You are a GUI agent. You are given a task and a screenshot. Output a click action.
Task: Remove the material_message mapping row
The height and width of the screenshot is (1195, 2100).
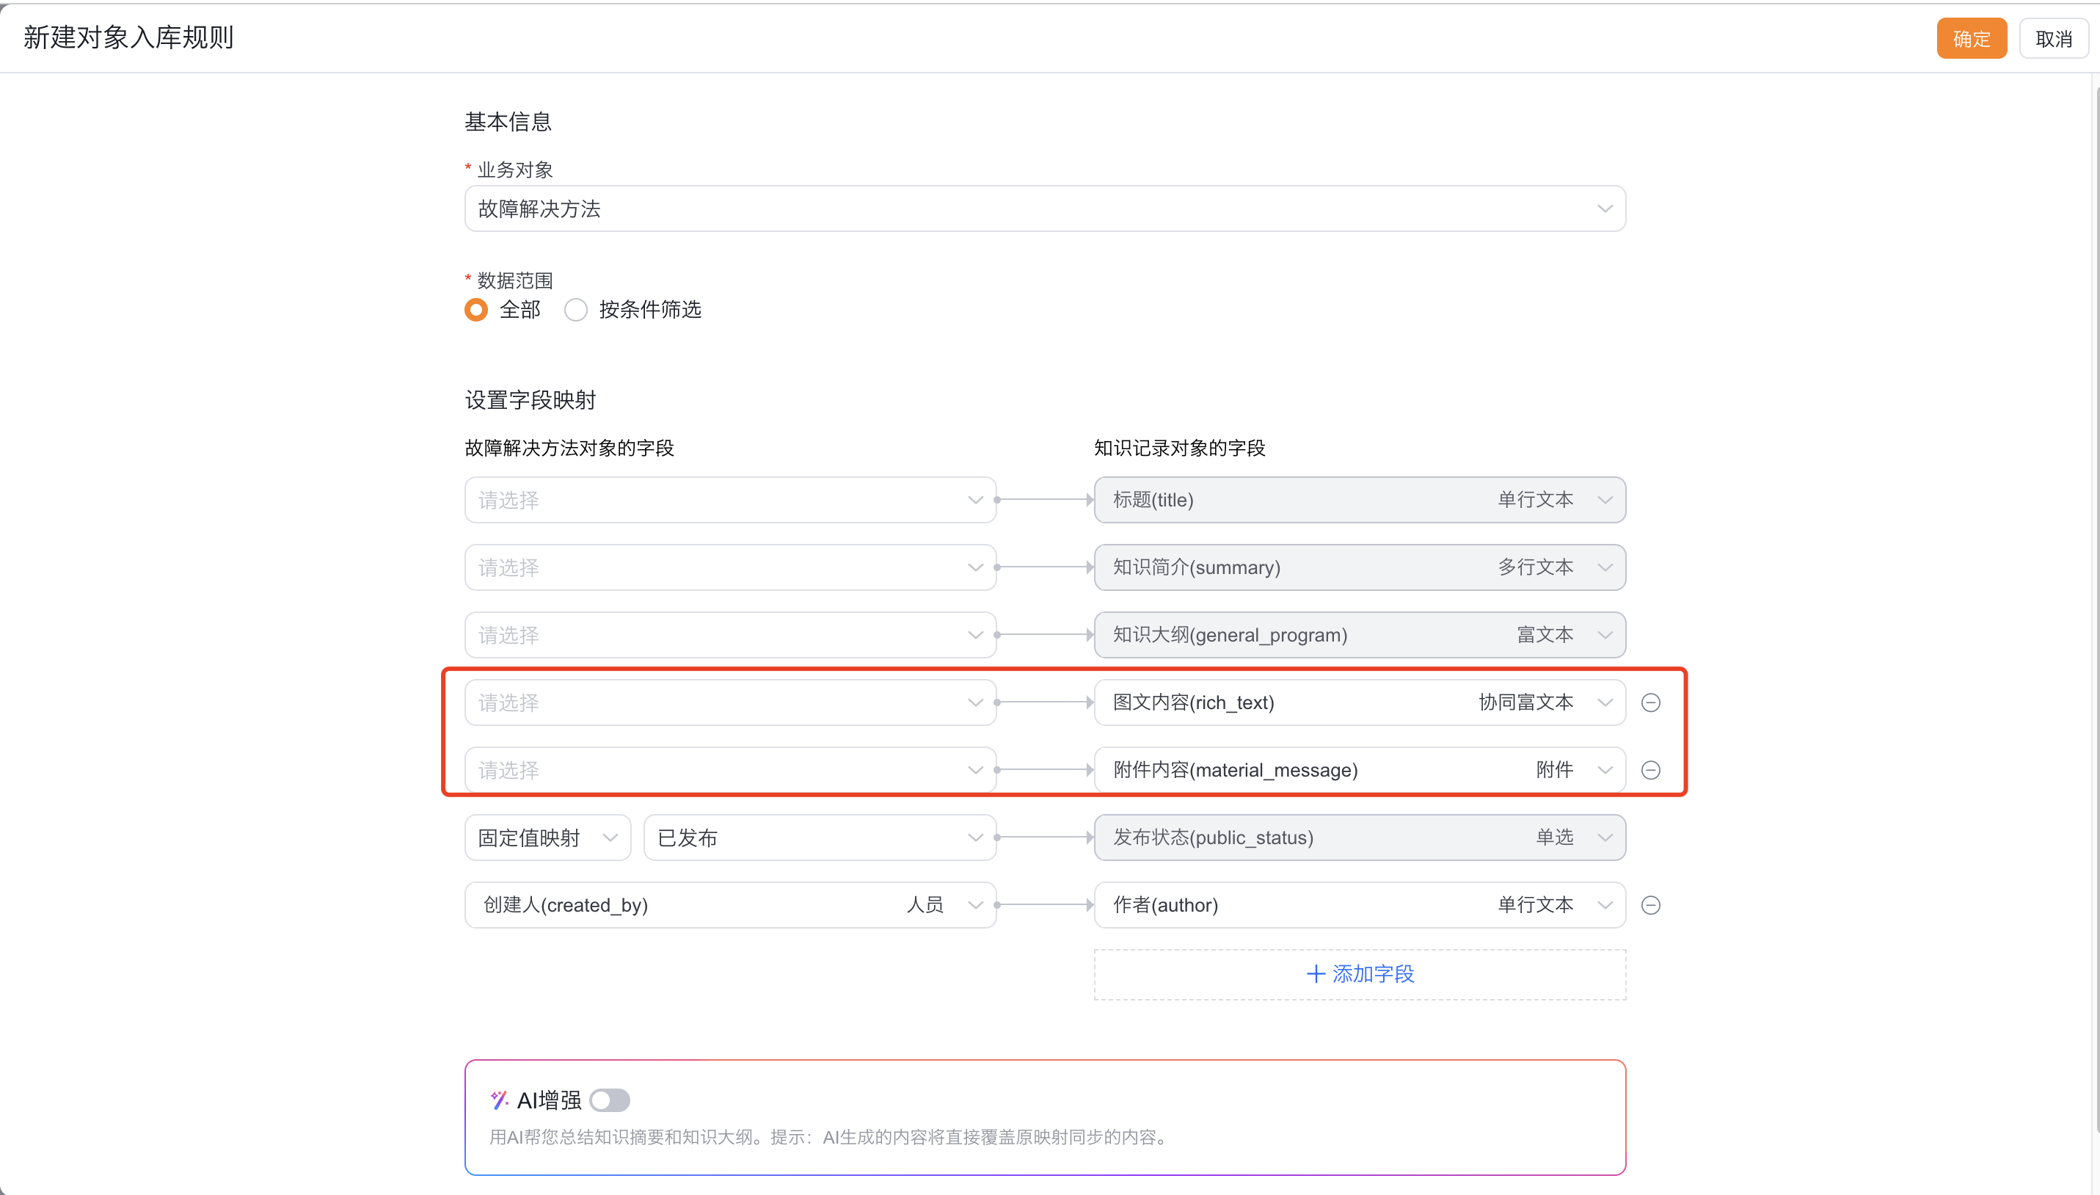pyautogui.click(x=1650, y=770)
